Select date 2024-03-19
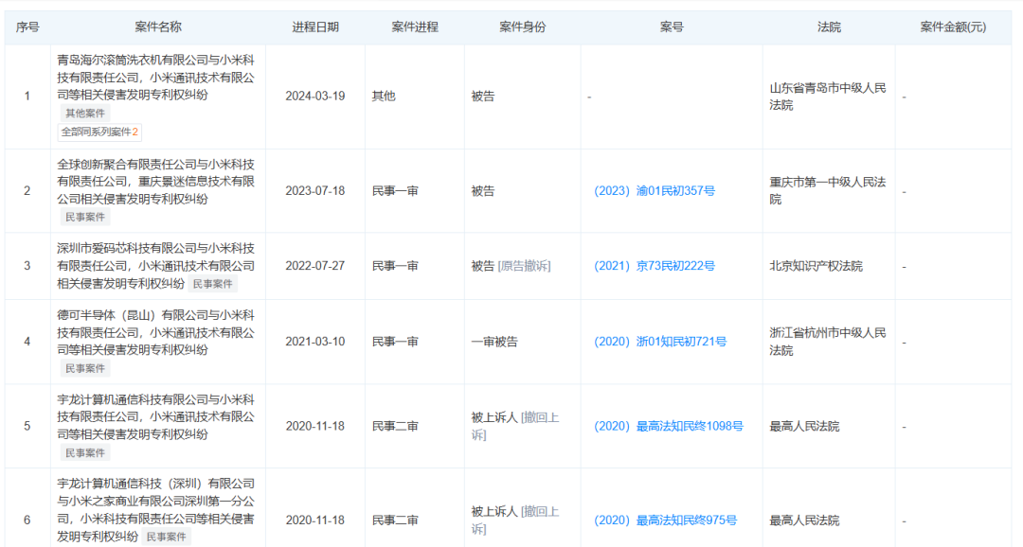The width and height of the screenshot is (1023, 547). pyautogui.click(x=315, y=96)
